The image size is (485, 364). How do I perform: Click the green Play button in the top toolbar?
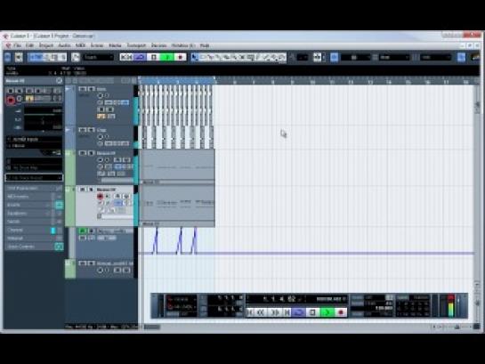coord(166,57)
